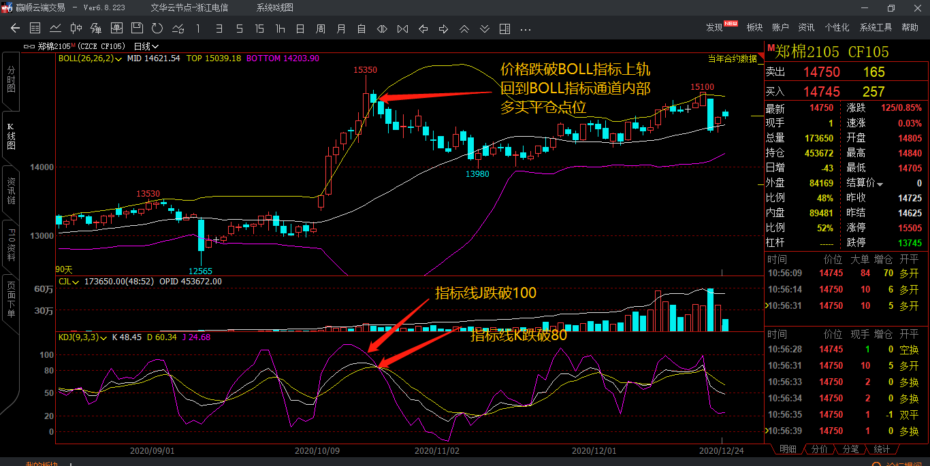The width and height of the screenshot is (930, 466).
Task: Switch to candlestick K-line chart icon
Action: pyautogui.click(x=76, y=29)
